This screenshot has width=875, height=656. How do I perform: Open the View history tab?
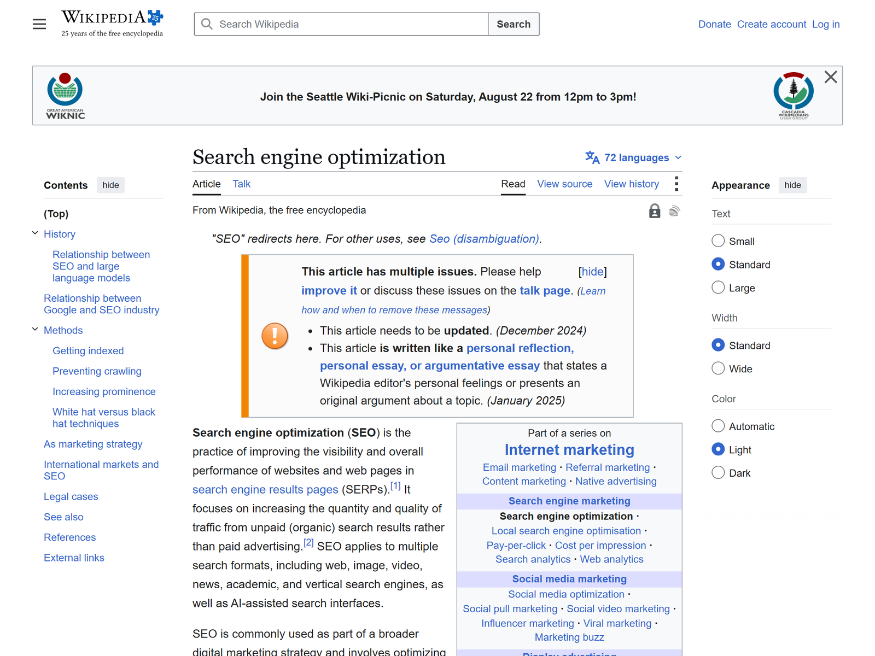click(x=632, y=184)
